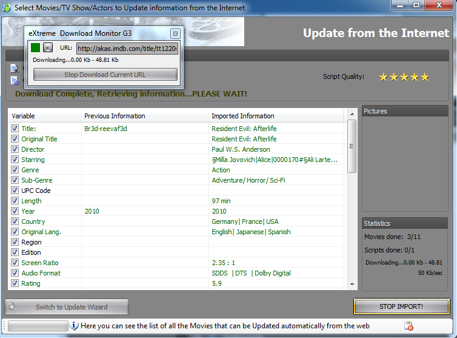Image resolution: width=457 pixels, height=338 pixels.
Task: Click the Imported Information column header
Action: pyautogui.click(x=276, y=116)
